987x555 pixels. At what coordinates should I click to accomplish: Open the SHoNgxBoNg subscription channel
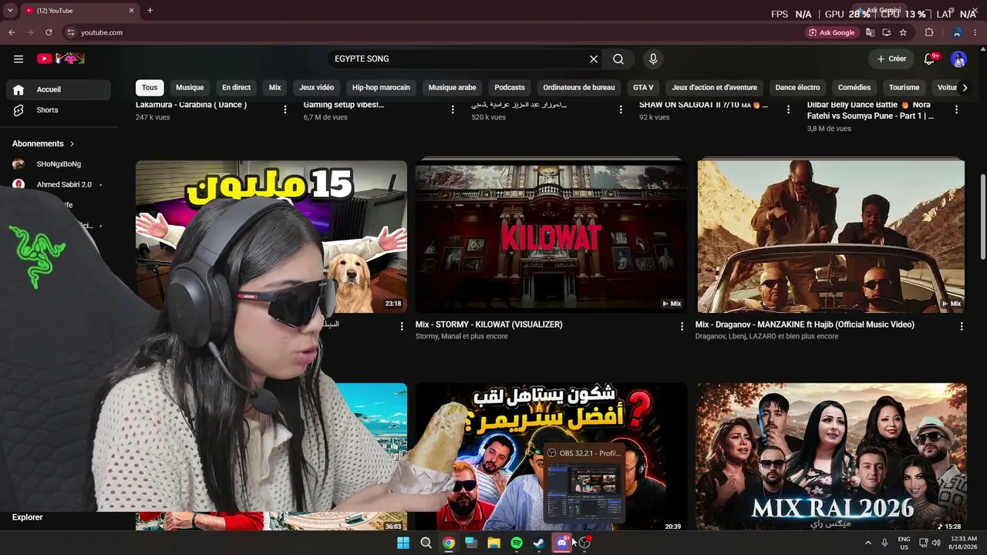point(59,164)
